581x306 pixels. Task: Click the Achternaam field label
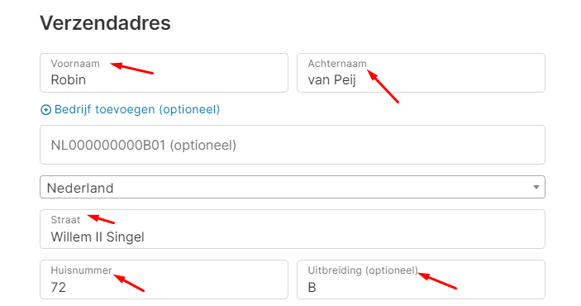click(337, 64)
